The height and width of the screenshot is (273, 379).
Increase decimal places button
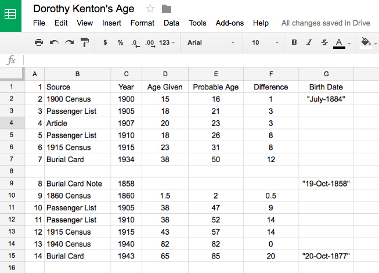150,42
